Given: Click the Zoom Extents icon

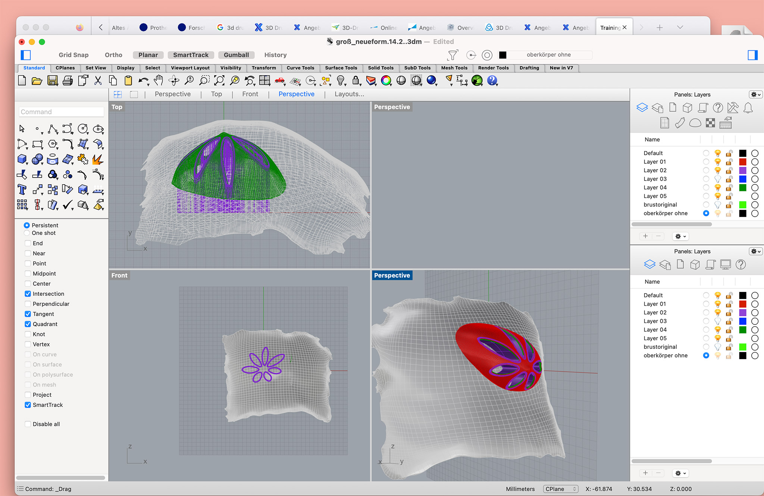Looking at the screenshot, I should click(219, 81).
